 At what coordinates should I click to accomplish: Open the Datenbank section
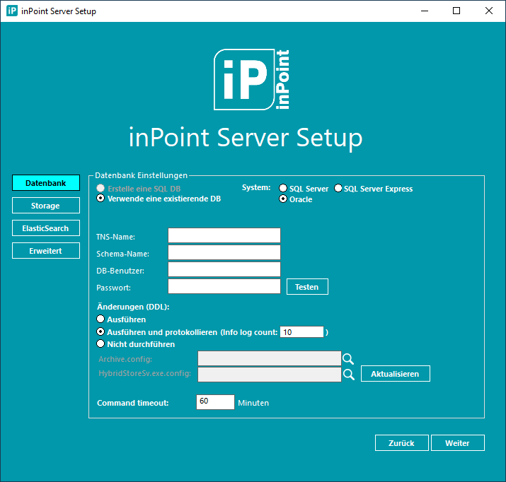(x=46, y=183)
